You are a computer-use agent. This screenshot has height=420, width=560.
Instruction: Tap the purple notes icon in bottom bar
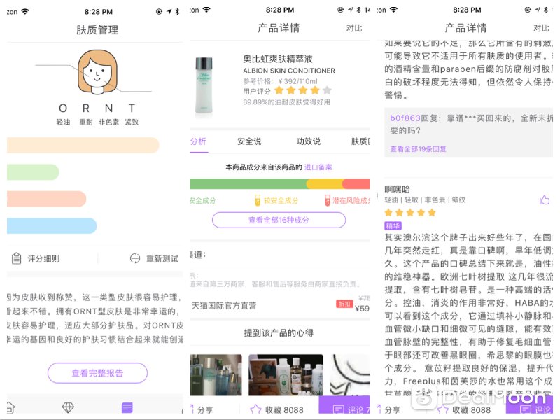127,407
